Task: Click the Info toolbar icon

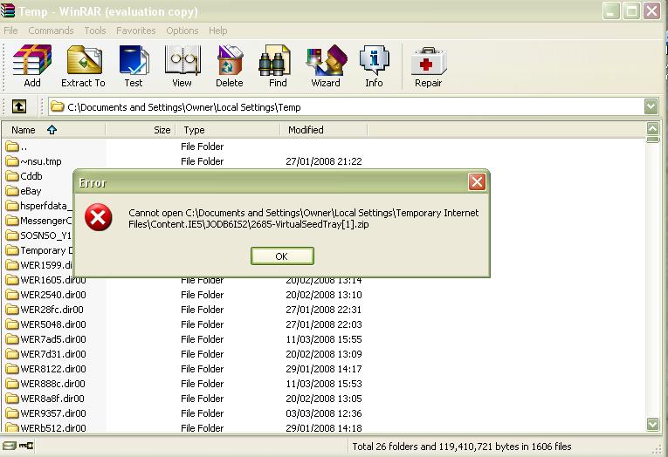Action: pos(374,60)
